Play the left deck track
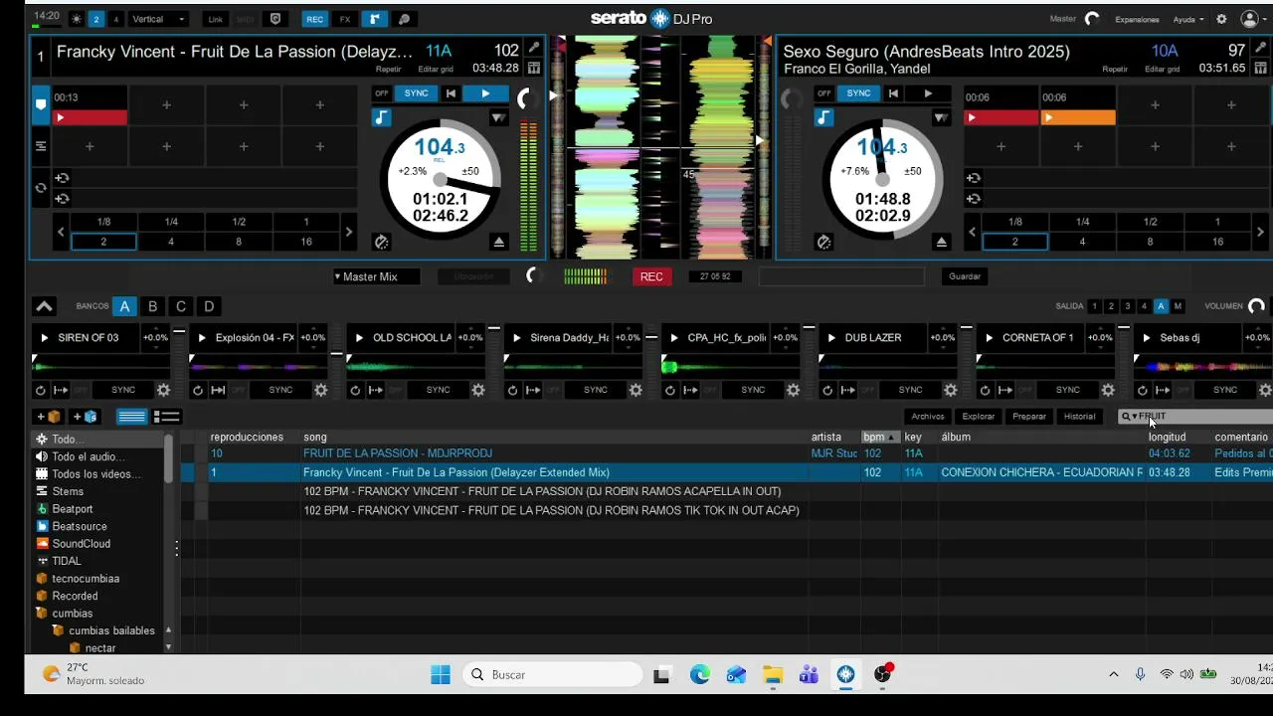Viewport: 1273px width, 716px height. (485, 93)
